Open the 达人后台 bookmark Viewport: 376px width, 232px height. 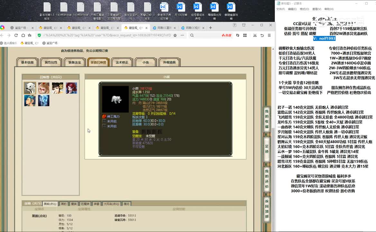coord(9,43)
